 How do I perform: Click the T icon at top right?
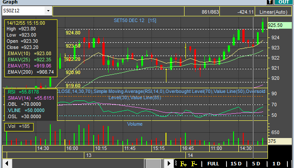click(270, 2)
